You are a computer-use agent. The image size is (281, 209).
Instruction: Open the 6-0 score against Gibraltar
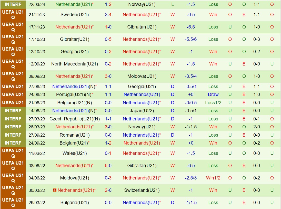[108, 166]
